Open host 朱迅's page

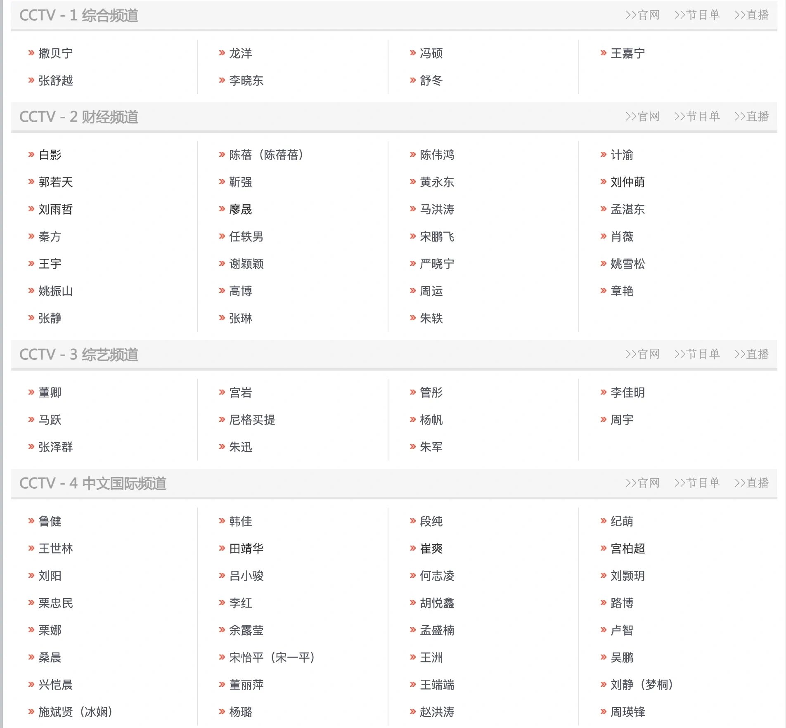coord(241,447)
